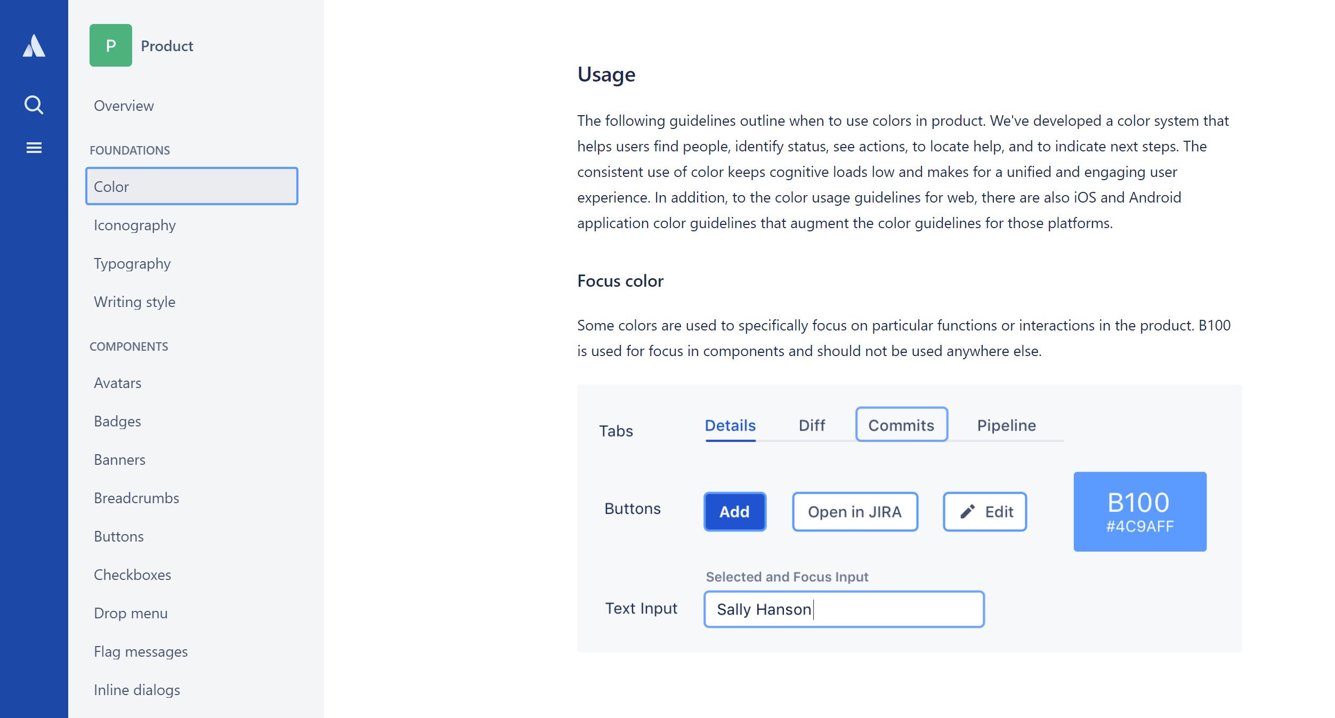The width and height of the screenshot is (1335, 718).
Task: Click the pencil icon in Edit button
Action: (x=967, y=512)
